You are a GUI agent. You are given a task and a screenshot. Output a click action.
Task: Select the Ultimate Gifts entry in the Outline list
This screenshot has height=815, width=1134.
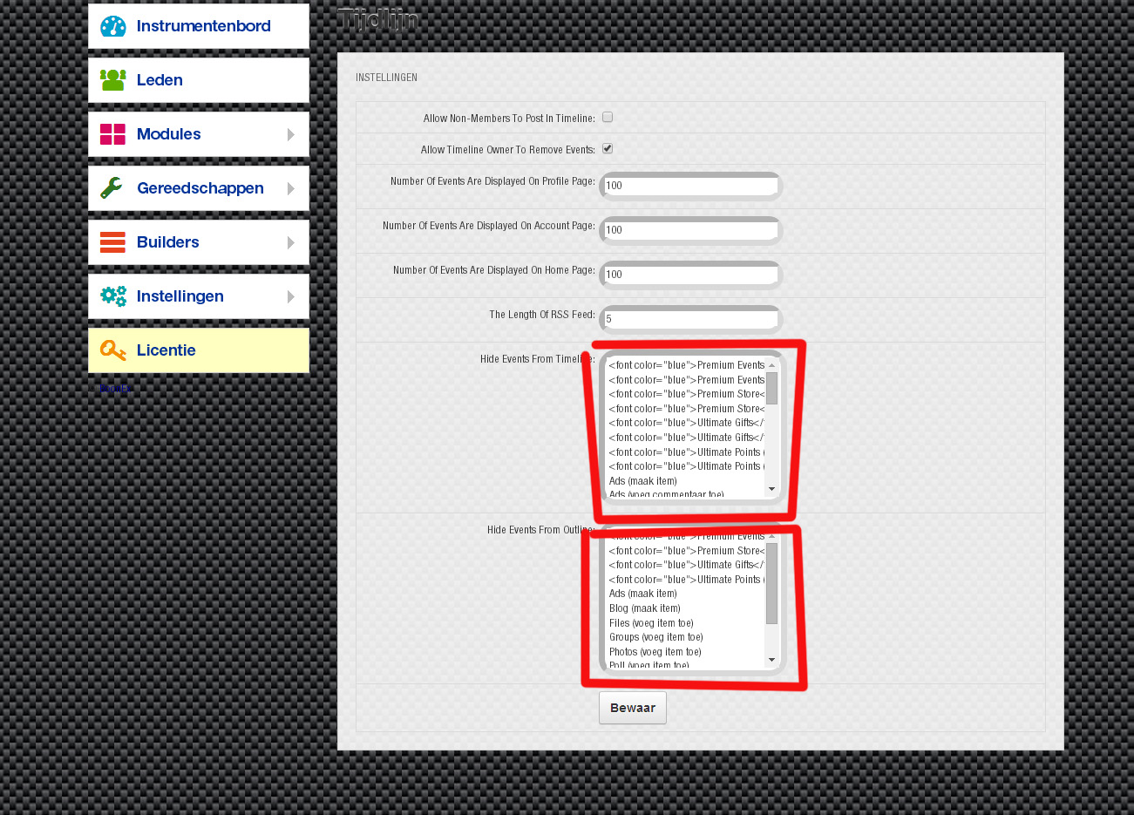point(686,565)
